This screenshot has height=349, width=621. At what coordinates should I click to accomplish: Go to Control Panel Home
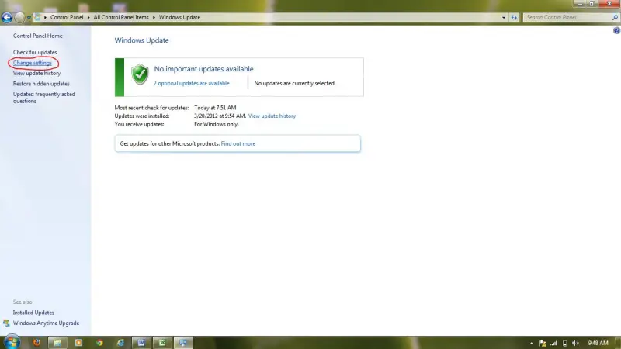[x=37, y=36]
